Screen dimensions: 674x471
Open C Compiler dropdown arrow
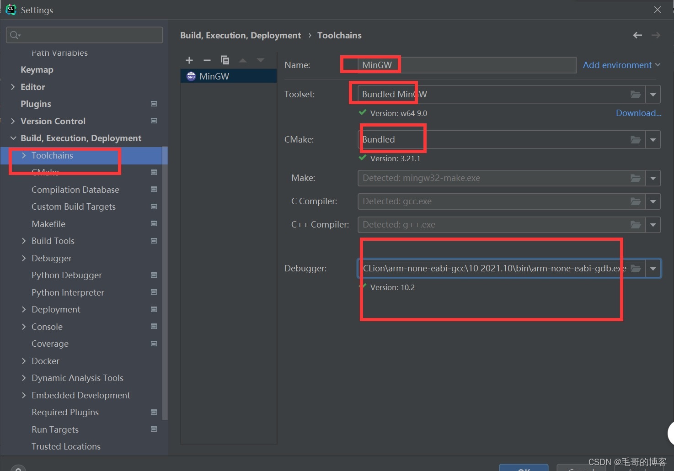(653, 201)
